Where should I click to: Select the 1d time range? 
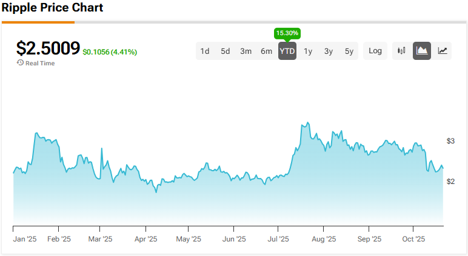pos(205,51)
